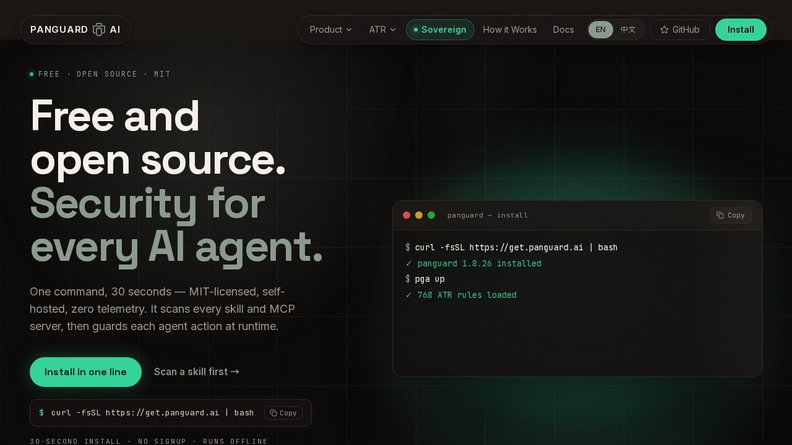Switch language to EN

coord(601,30)
